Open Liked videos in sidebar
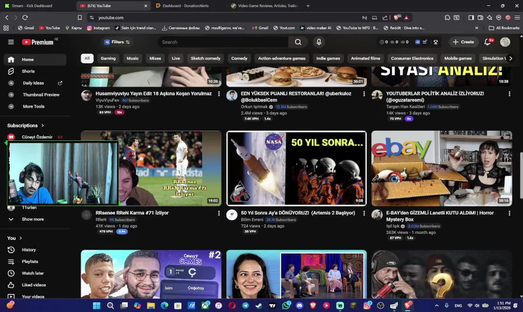This screenshot has width=523, height=312. point(35,285)
